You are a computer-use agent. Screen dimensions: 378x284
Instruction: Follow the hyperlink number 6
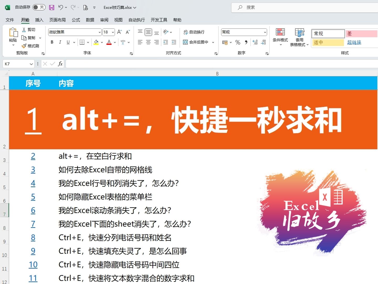(x=33, y=210)
